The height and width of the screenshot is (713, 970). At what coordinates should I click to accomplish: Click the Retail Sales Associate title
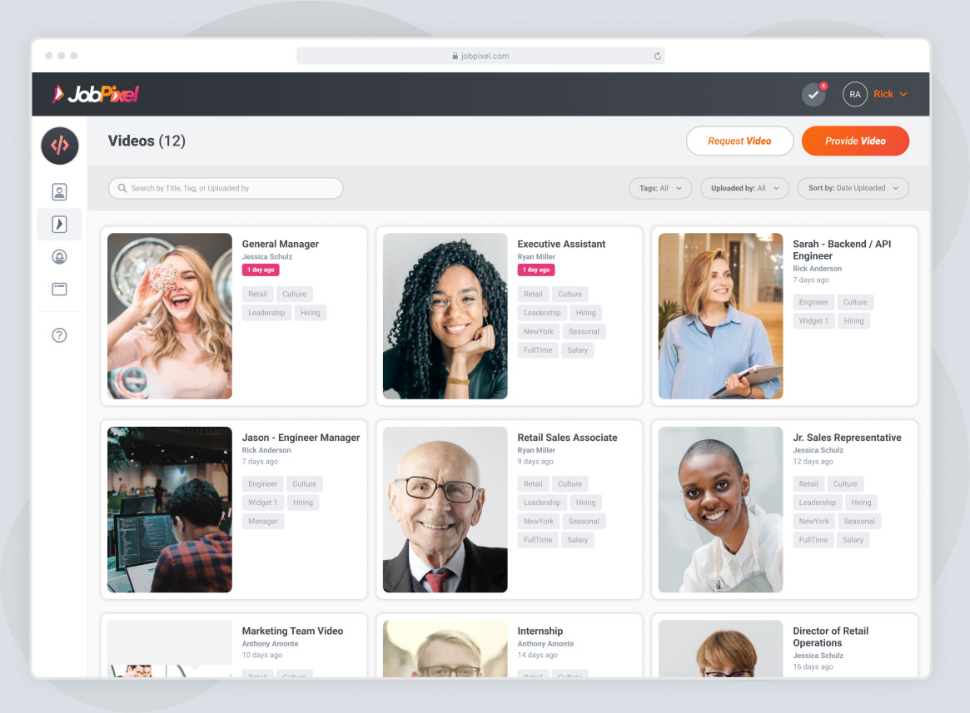pyautogui.click(x=567, y=438)
